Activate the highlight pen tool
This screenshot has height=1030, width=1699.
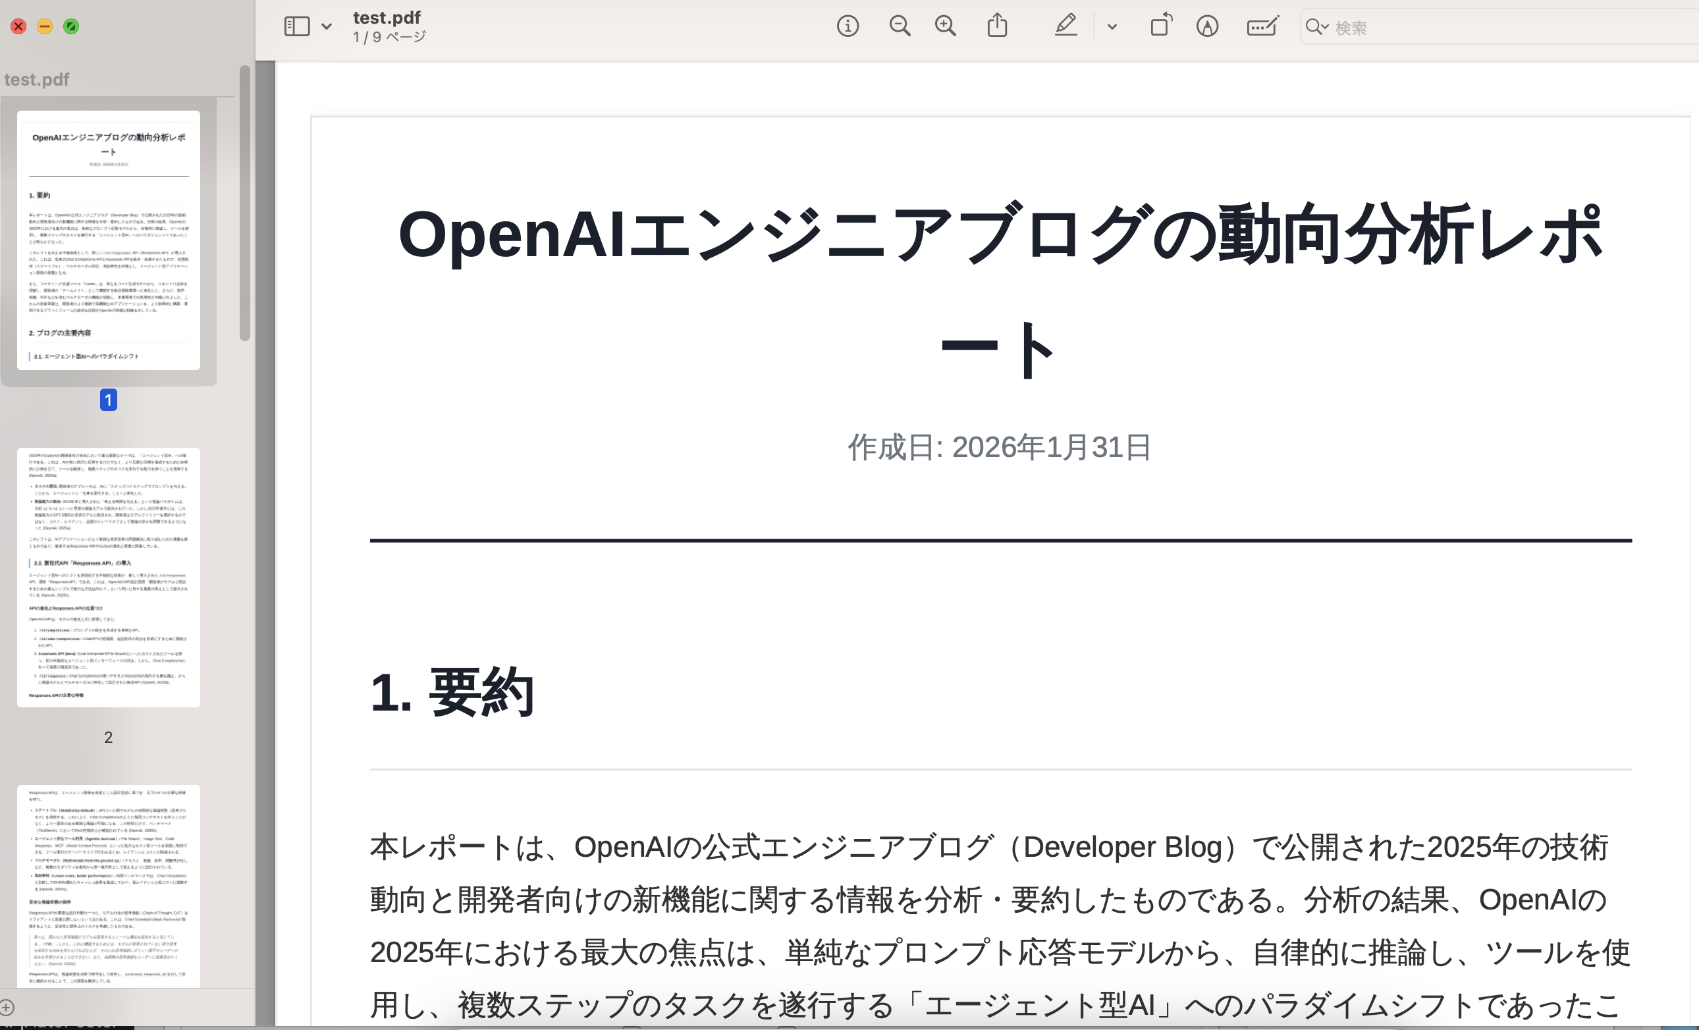(1065, 26)
